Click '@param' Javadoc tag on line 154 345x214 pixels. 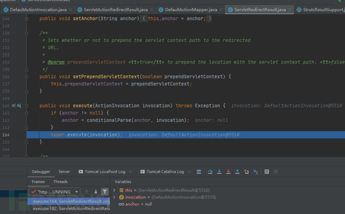pos(56,62)
